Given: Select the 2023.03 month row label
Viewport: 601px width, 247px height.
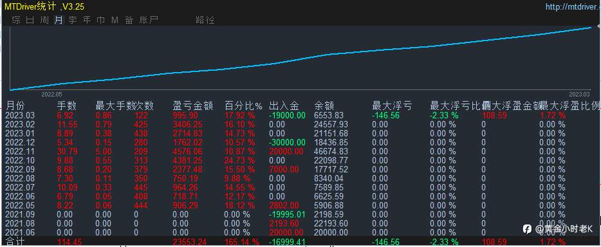Looking at the screenshot, I should (20, 115).
